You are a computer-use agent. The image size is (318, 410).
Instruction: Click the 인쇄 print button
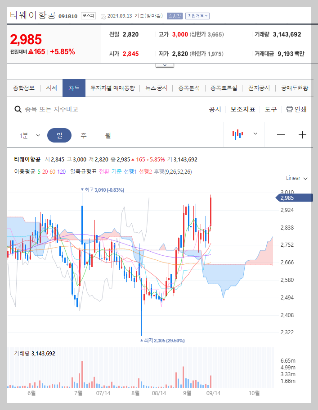[x=296, y=109]
